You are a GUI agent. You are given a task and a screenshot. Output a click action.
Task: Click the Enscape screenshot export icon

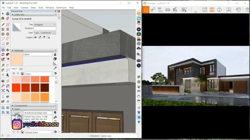184,10
